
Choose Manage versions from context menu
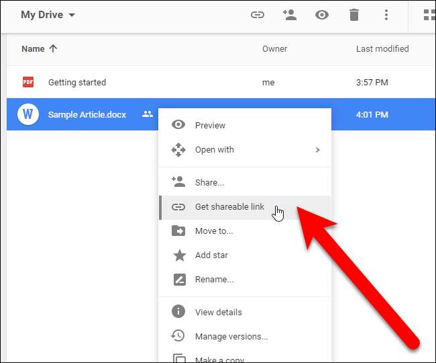(231, 336)
